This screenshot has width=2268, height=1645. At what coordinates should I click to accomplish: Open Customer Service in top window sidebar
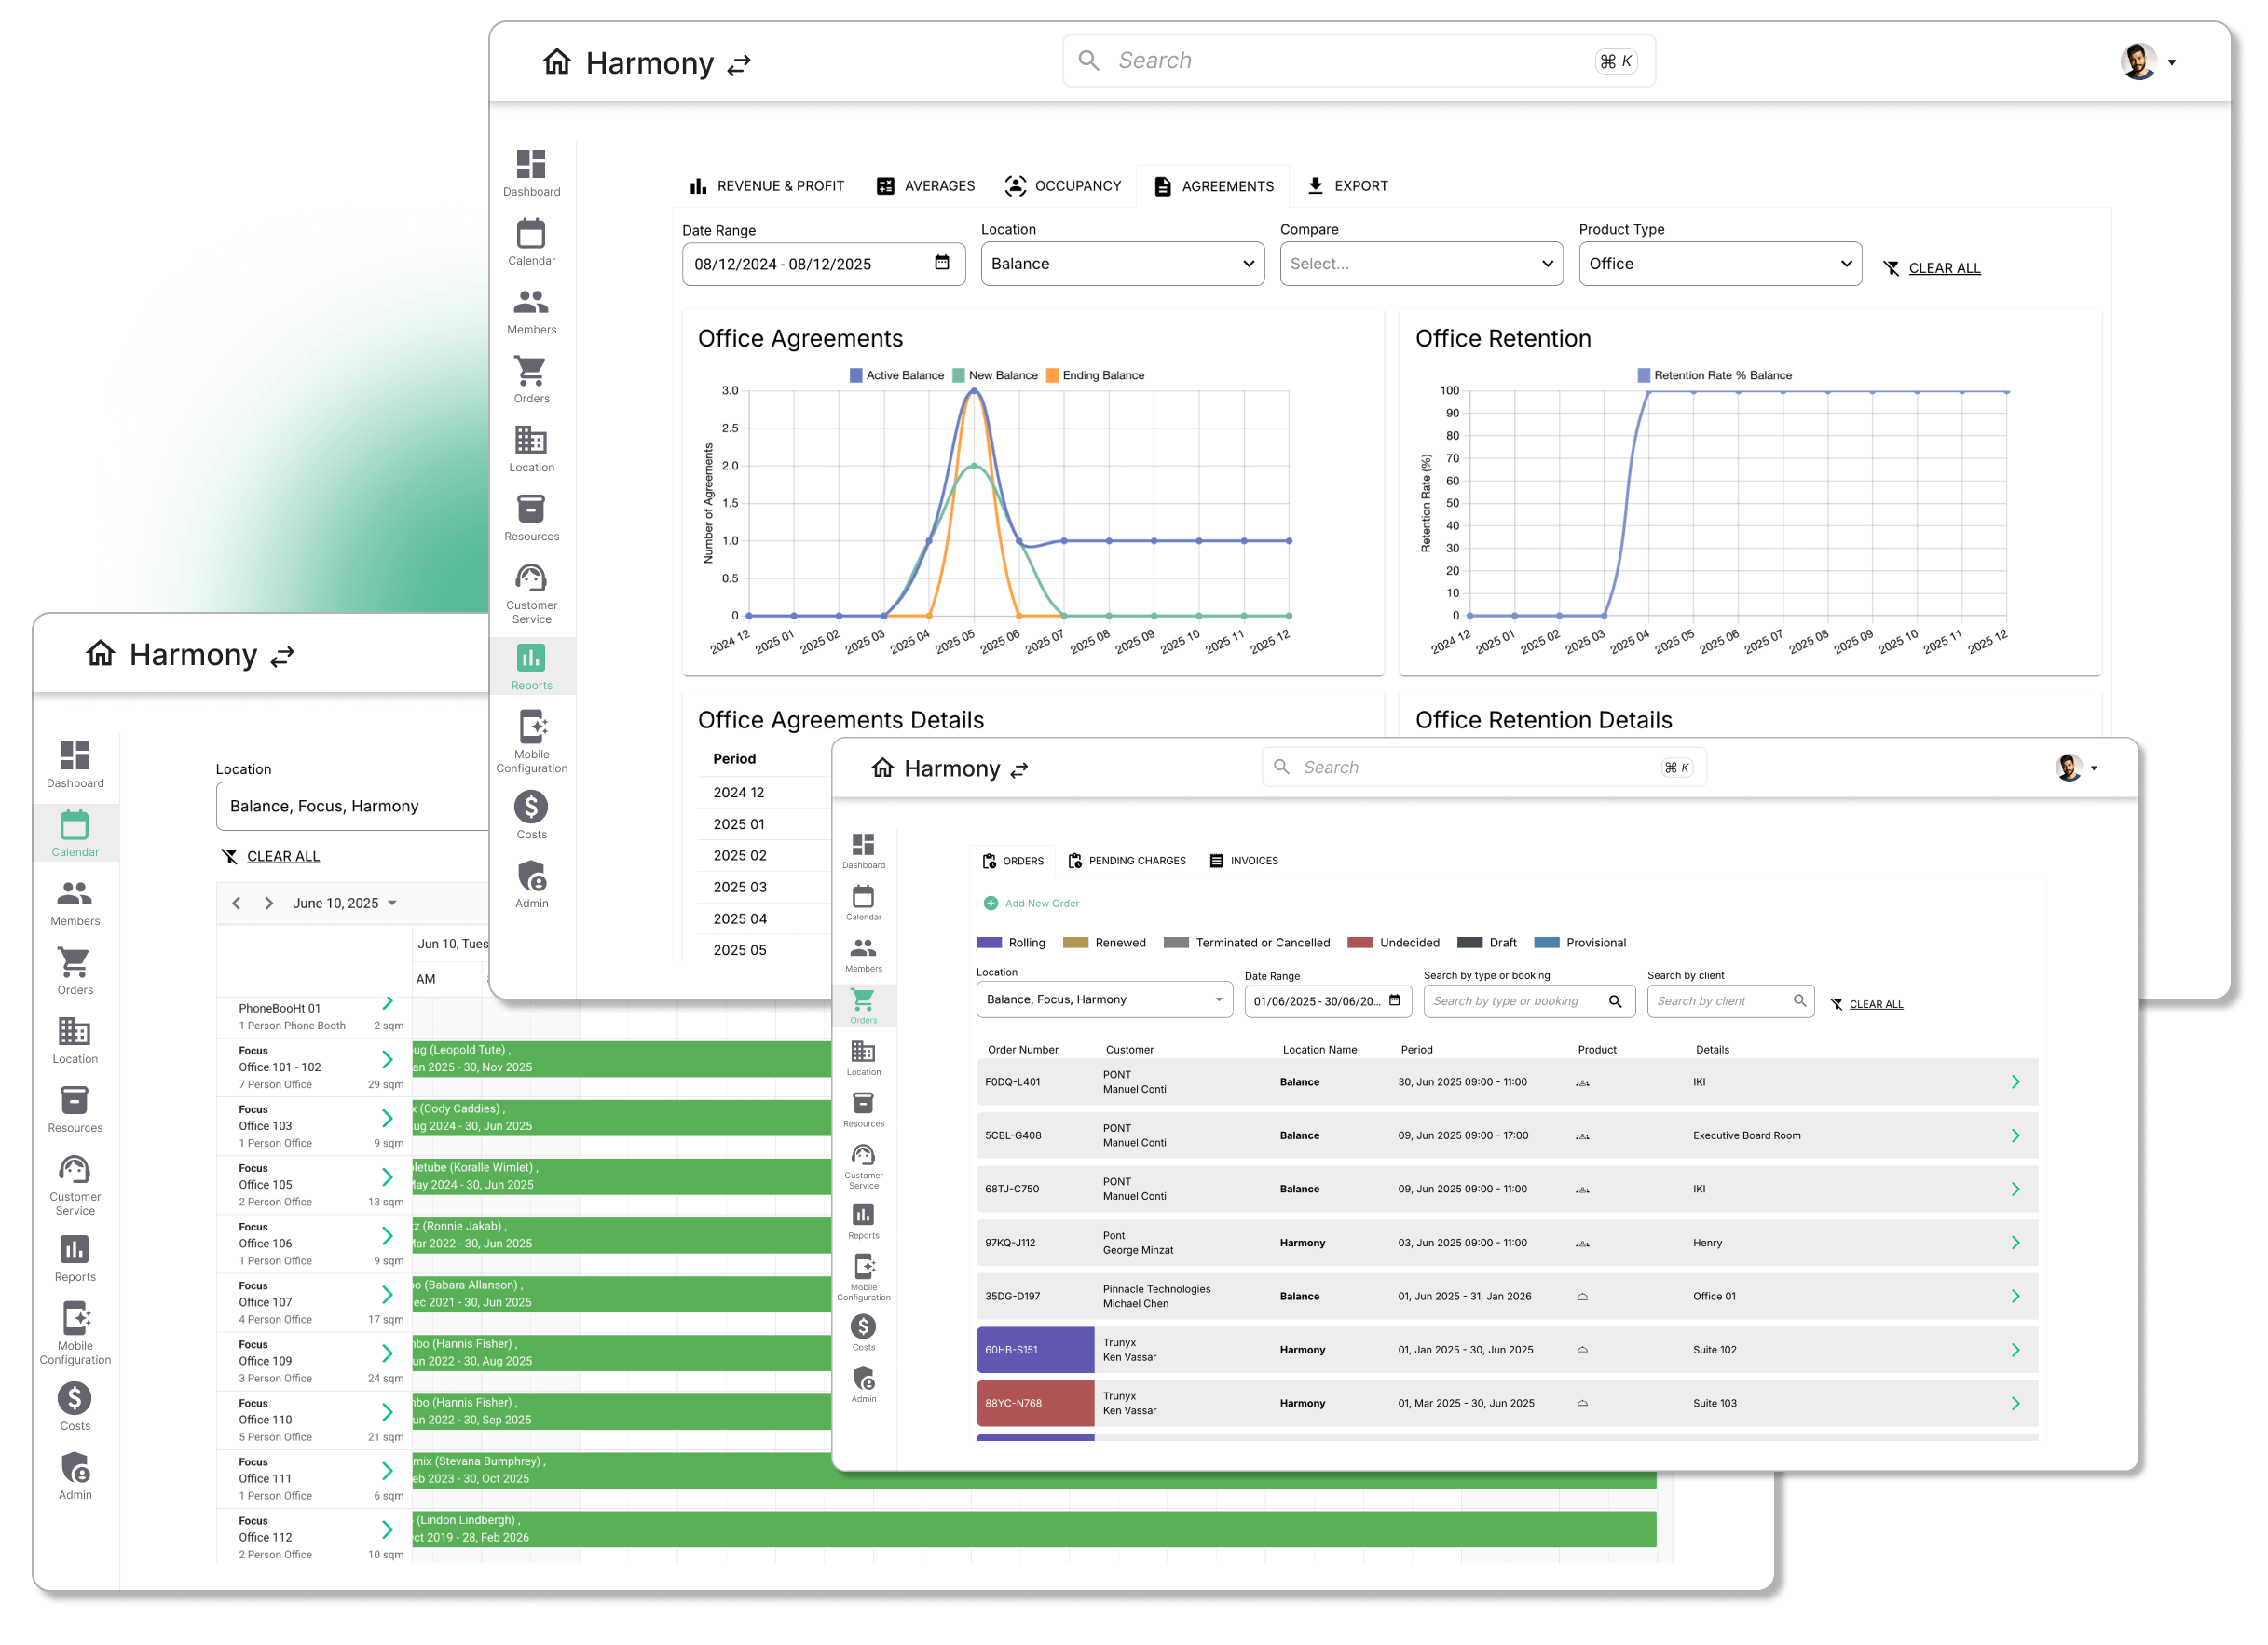(531, 578)
